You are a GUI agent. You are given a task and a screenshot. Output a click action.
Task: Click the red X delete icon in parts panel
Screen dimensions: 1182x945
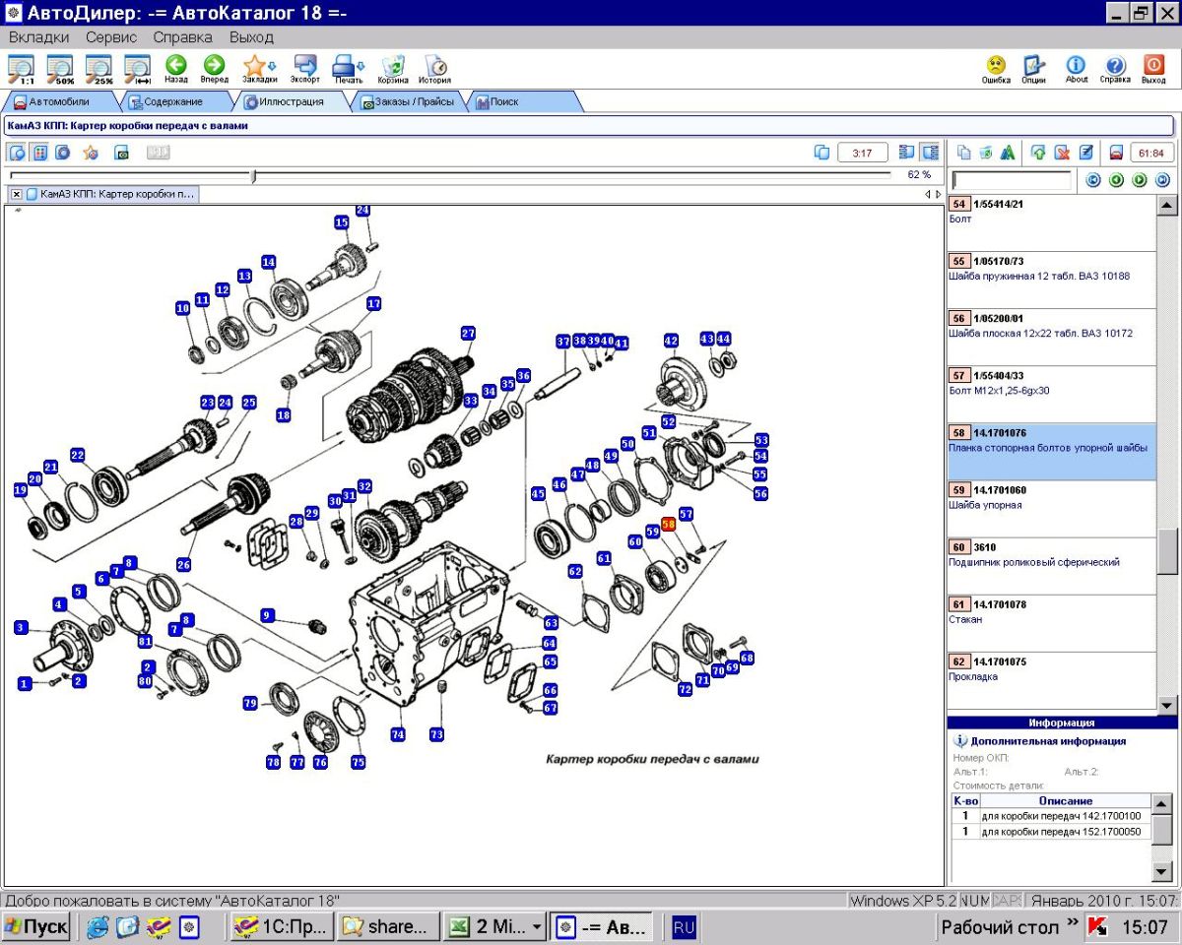1062,153
